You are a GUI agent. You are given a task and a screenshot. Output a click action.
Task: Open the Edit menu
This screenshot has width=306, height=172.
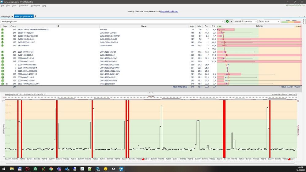coord(8,6)
